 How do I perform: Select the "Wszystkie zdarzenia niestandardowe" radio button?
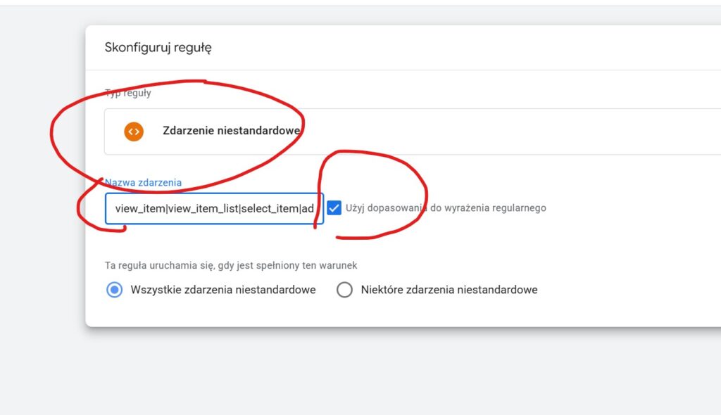point(114,290)
